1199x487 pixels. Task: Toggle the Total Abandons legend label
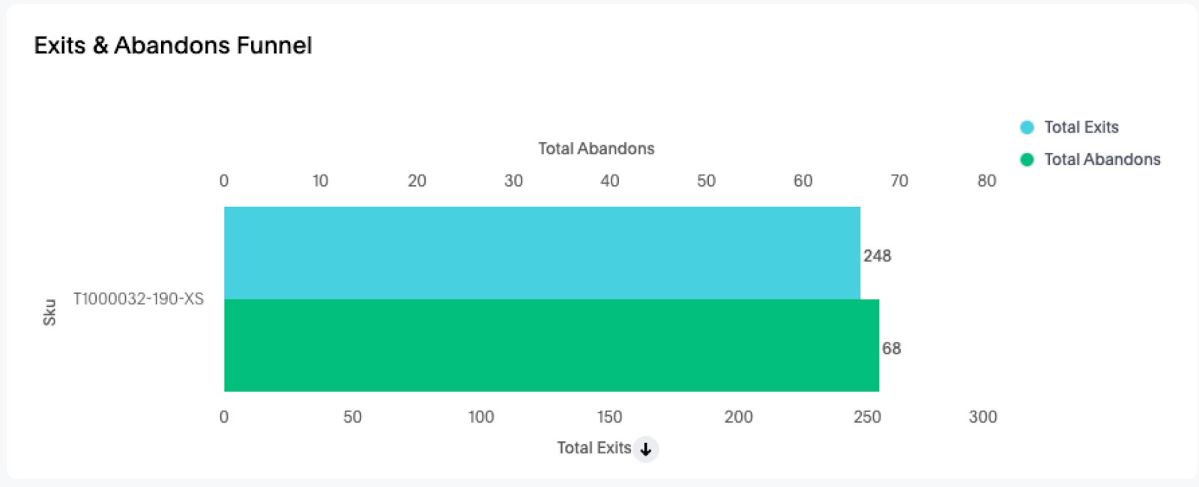pos(1102,160)
